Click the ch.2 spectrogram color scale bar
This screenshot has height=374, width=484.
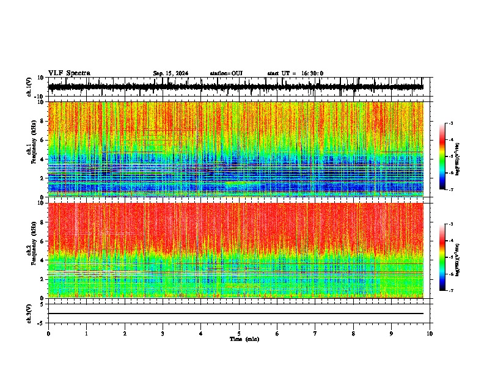(x=442, y=257)
